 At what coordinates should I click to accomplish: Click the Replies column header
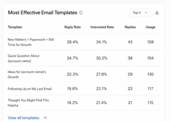(130, 27)
